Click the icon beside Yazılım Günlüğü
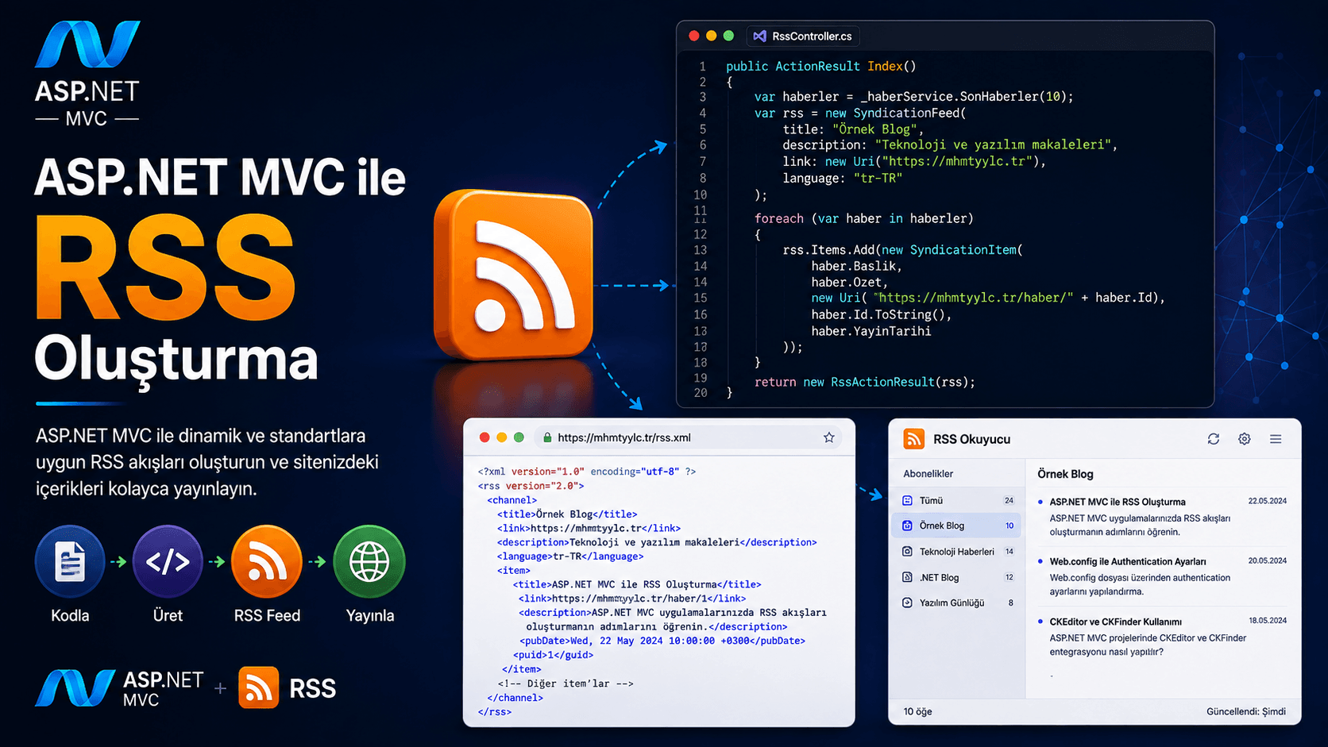This screenshot has height=747, width=1328. click(x=907, y=603)
